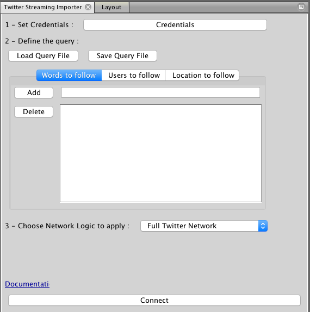Click Save Query File button
310x312 pixels.
122,55
